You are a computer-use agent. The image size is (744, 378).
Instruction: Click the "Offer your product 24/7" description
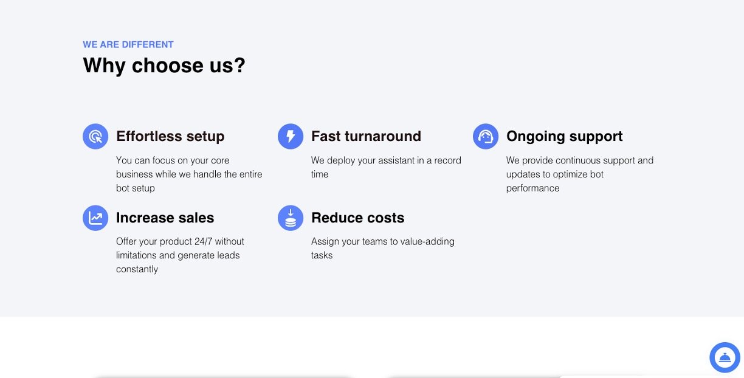180,255
